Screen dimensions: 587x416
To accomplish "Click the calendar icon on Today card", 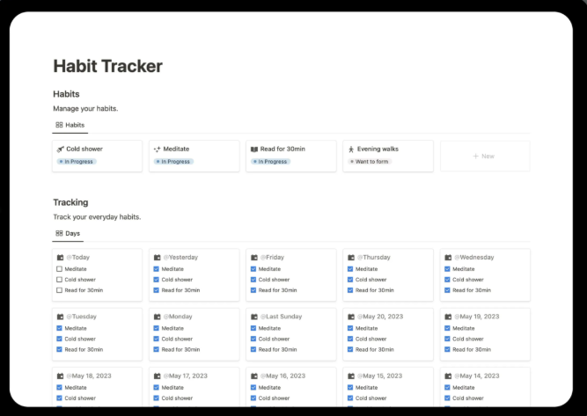I will tap(60, 258).
